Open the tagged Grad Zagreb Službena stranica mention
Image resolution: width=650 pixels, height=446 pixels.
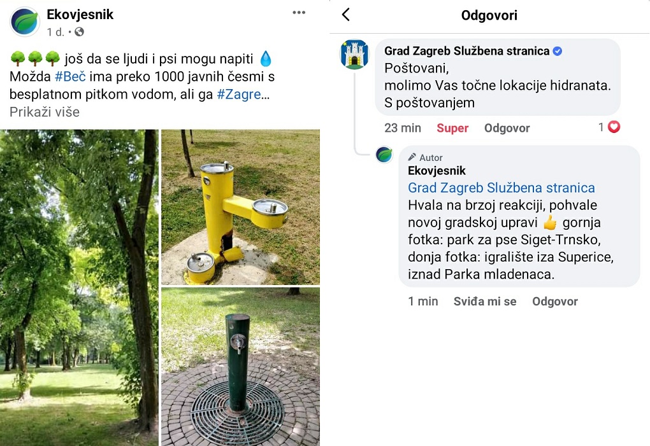[501, 188]
